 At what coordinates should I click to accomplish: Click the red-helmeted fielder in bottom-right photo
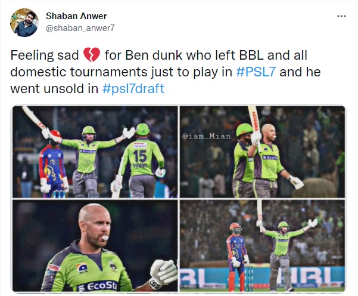click(238, 256)
